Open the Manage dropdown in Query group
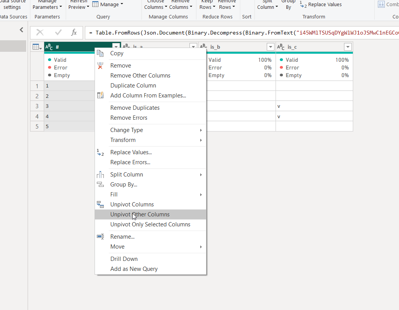The image size is (399, 310). point(121,4)
